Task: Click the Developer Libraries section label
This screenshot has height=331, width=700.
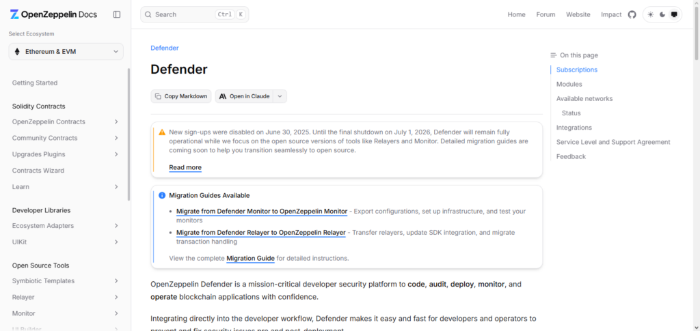Action: pyautogui.click(x=41, y=210)
